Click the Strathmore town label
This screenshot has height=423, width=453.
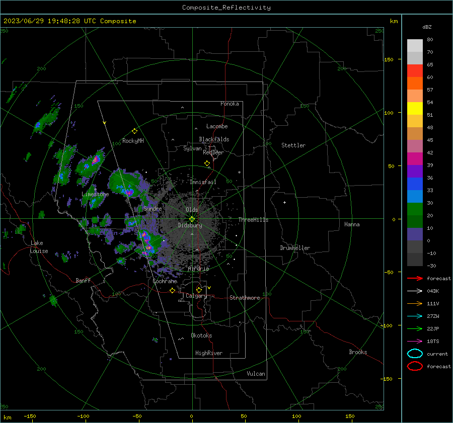click(245, 298)
